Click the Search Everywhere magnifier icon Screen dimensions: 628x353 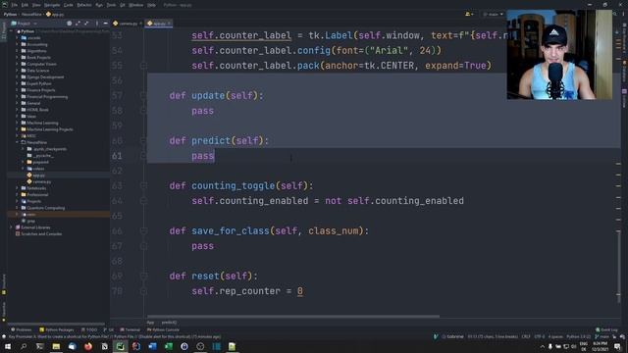(x=614, y=15)
